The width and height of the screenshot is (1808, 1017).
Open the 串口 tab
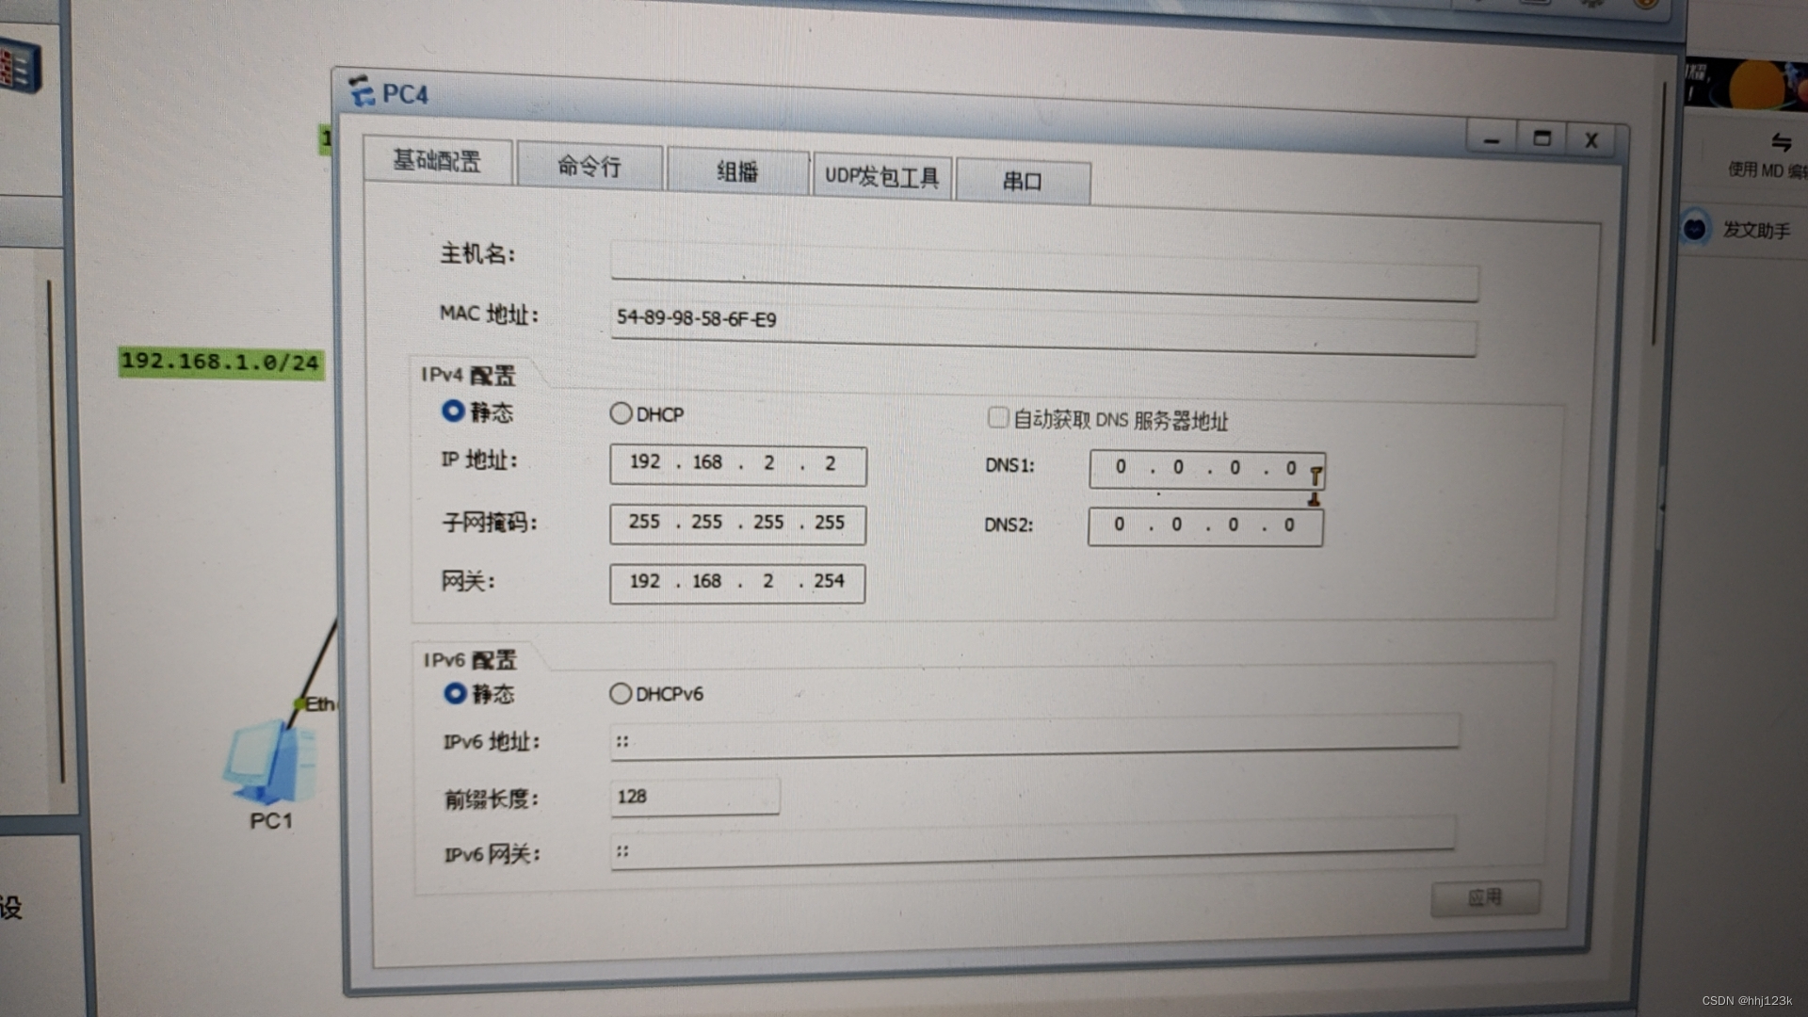point(1023,181)
